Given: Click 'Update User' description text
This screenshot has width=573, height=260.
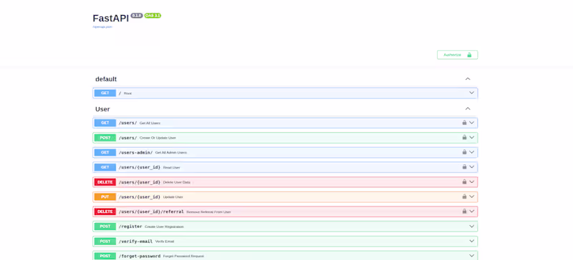Looking at the screenshot, I should point(173,197).
